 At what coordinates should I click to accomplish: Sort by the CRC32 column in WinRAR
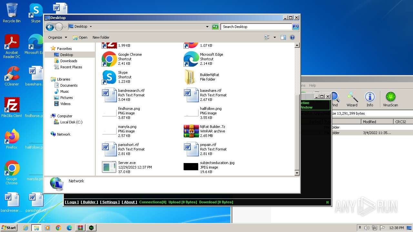(403, 122)
